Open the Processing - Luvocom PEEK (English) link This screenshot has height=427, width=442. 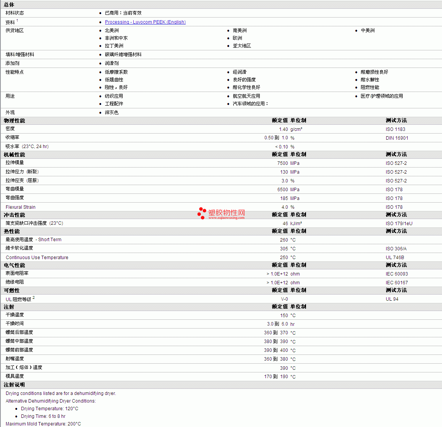145,22
